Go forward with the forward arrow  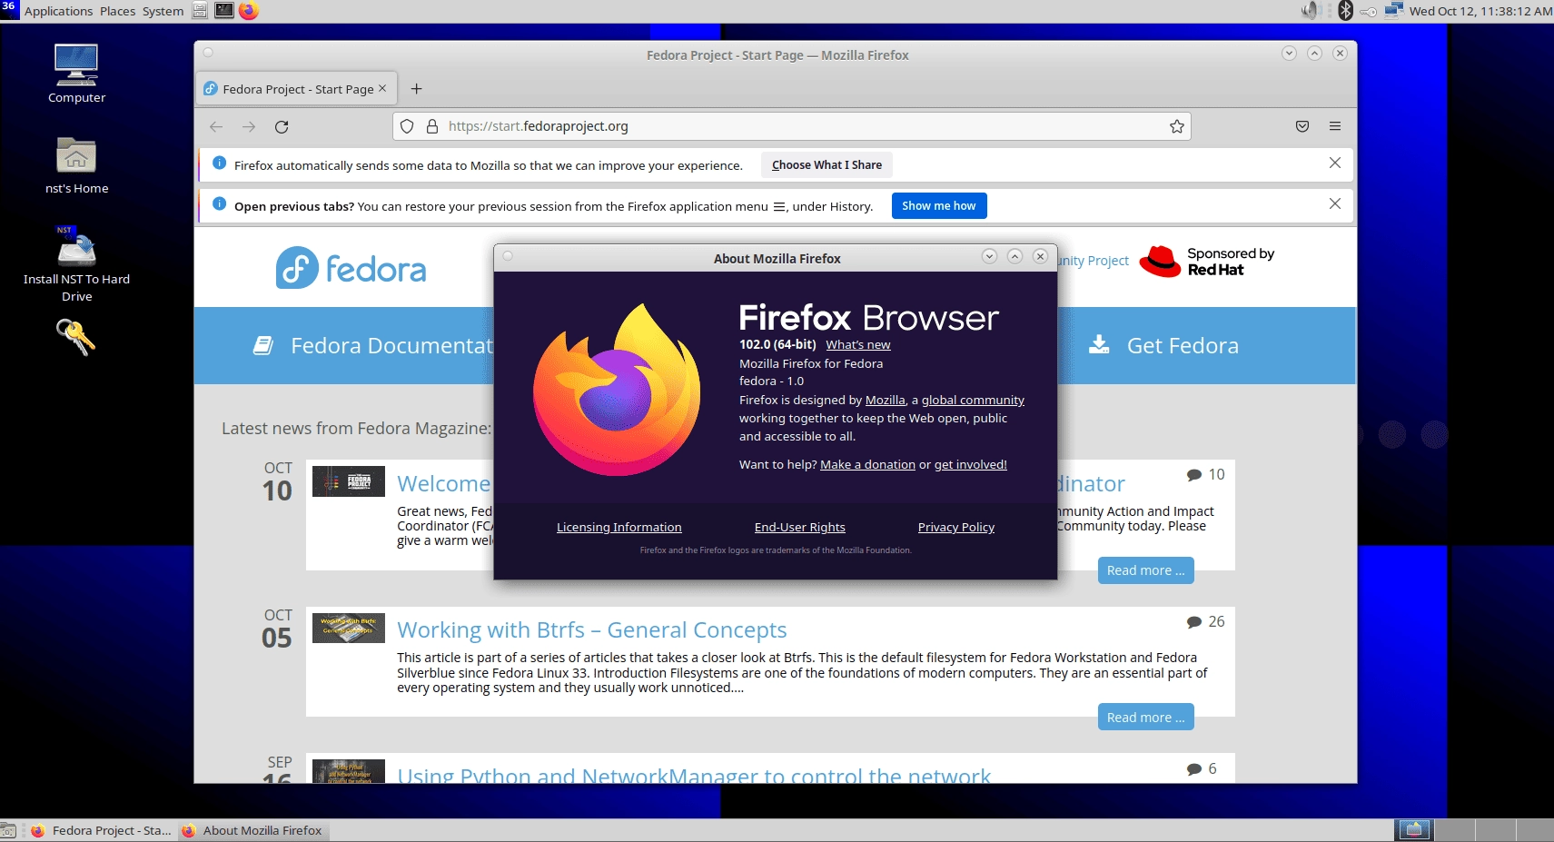(249, 126)
